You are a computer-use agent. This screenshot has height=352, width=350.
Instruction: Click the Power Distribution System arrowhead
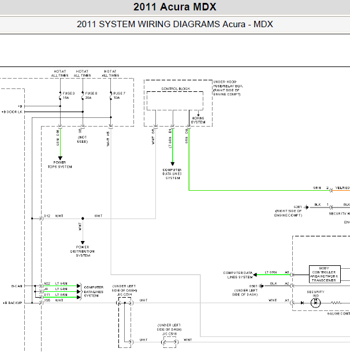[x=83, y=243]
